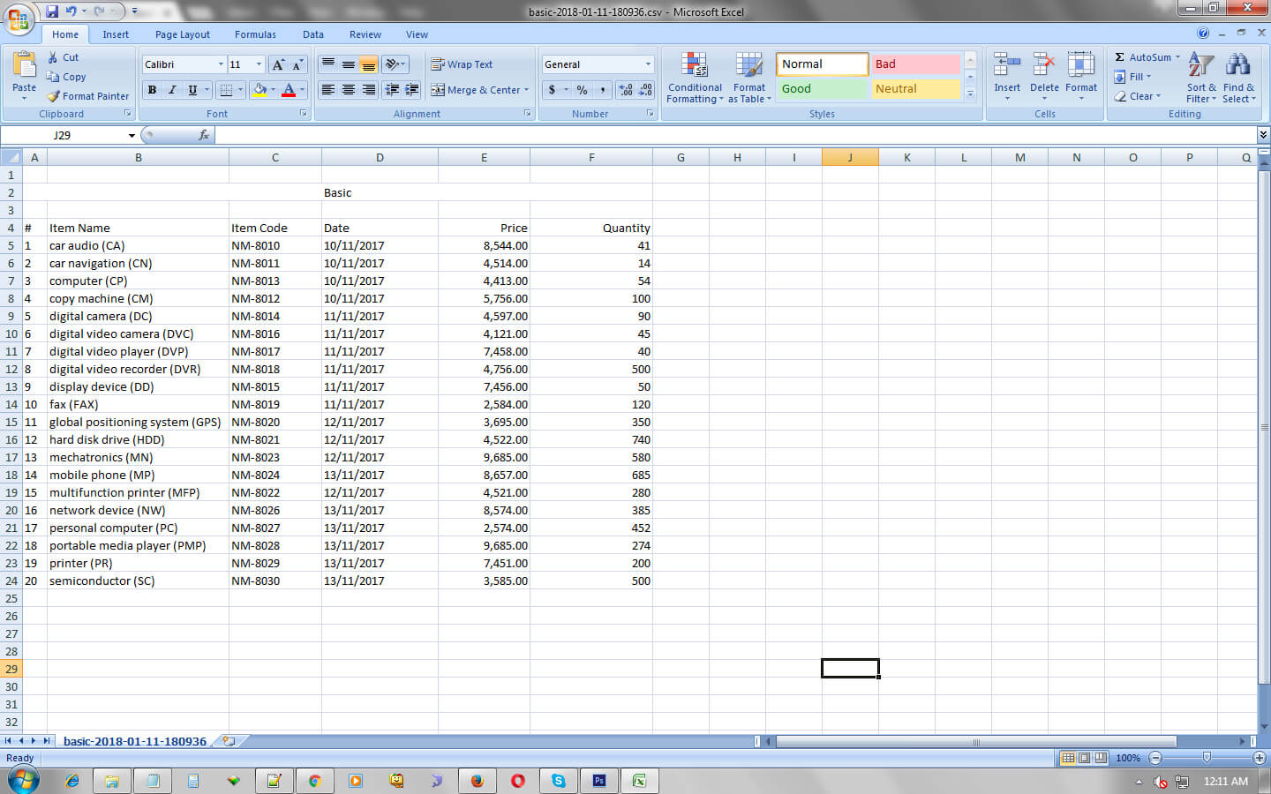Open the text orientation options
This screenshot has width=1271, height=794.
click(395, 64)
